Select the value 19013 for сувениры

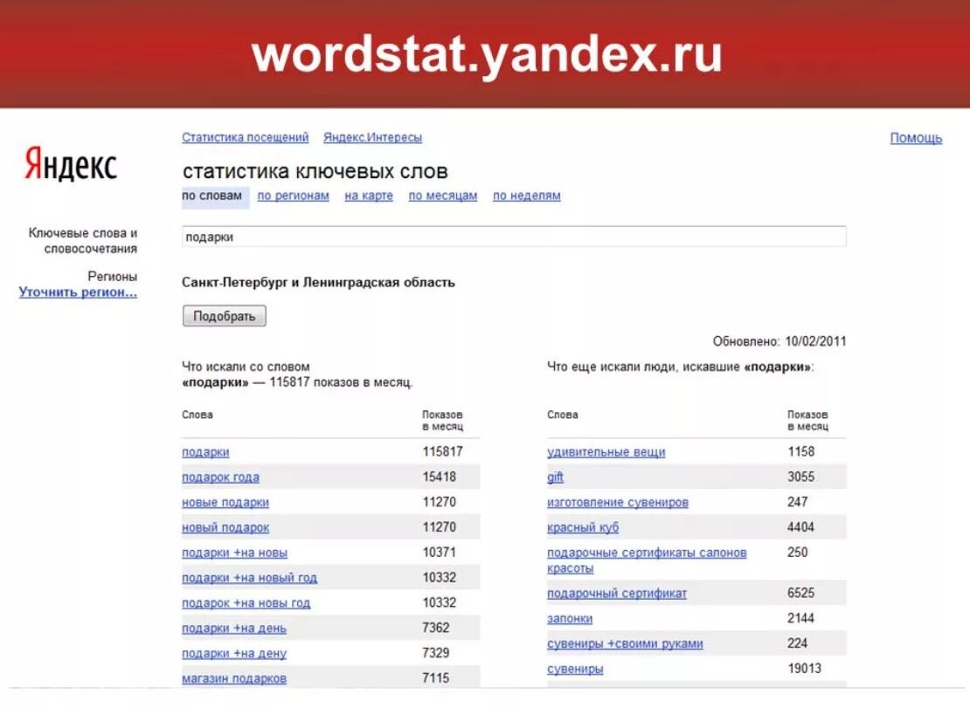(x=804, y=669)
